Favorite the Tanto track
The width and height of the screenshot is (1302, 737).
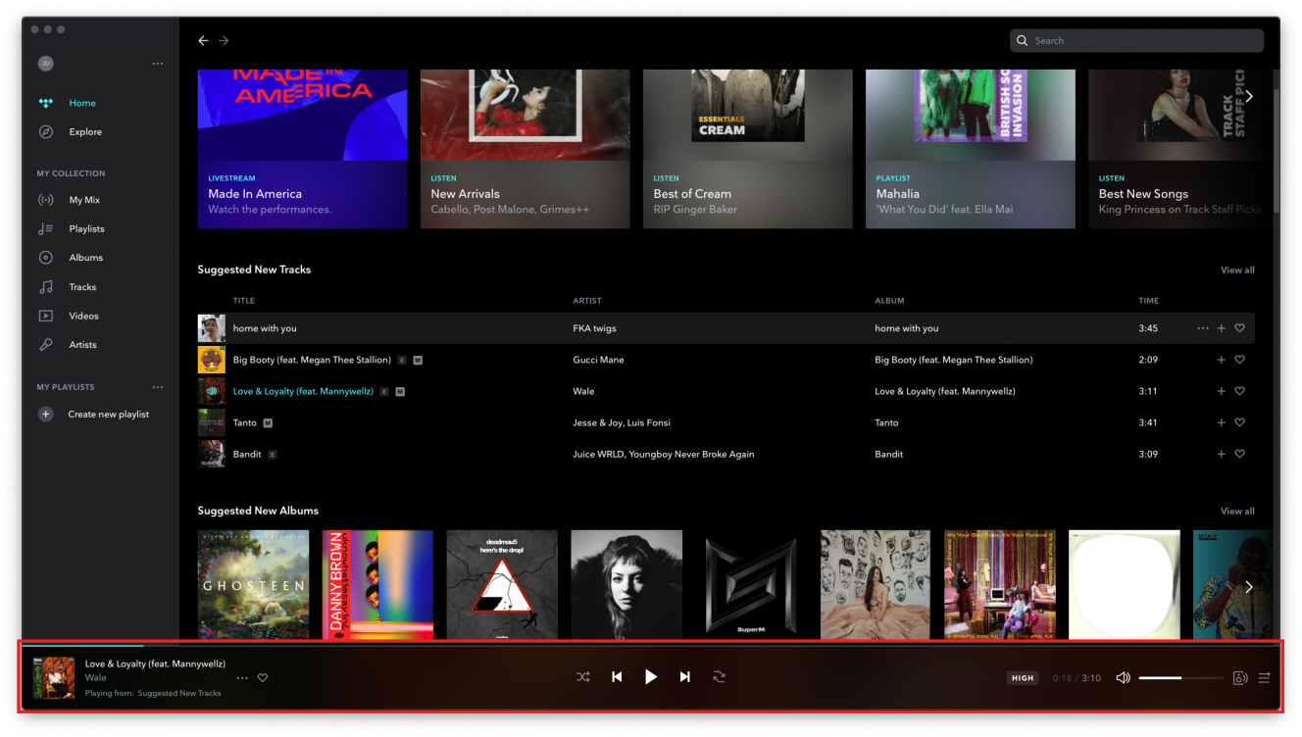coord(1239,422)
